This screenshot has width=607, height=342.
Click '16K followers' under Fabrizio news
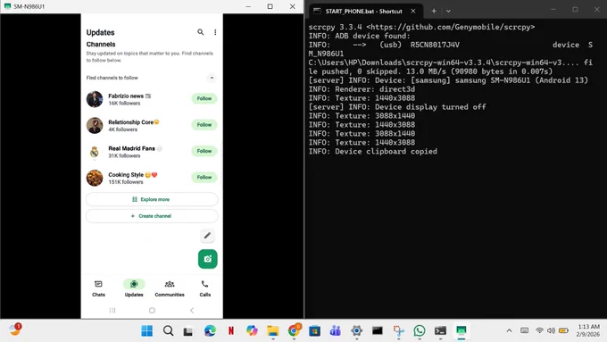pyautogui.click(x=124, y=104)
